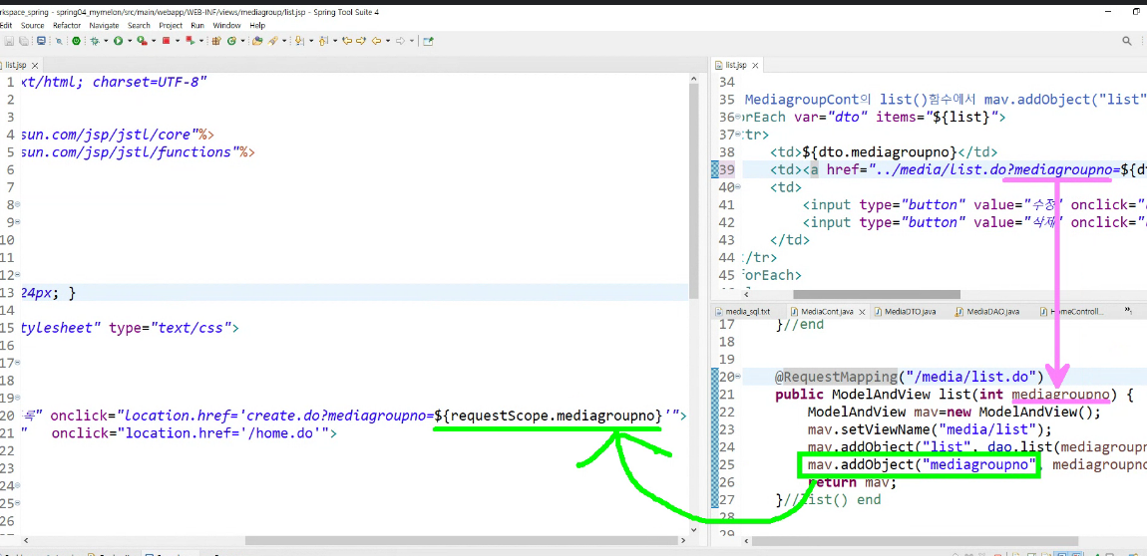Open the green Boot Dashboard icon
Viewport: 1147px width, 556px height.
[76, 41]
